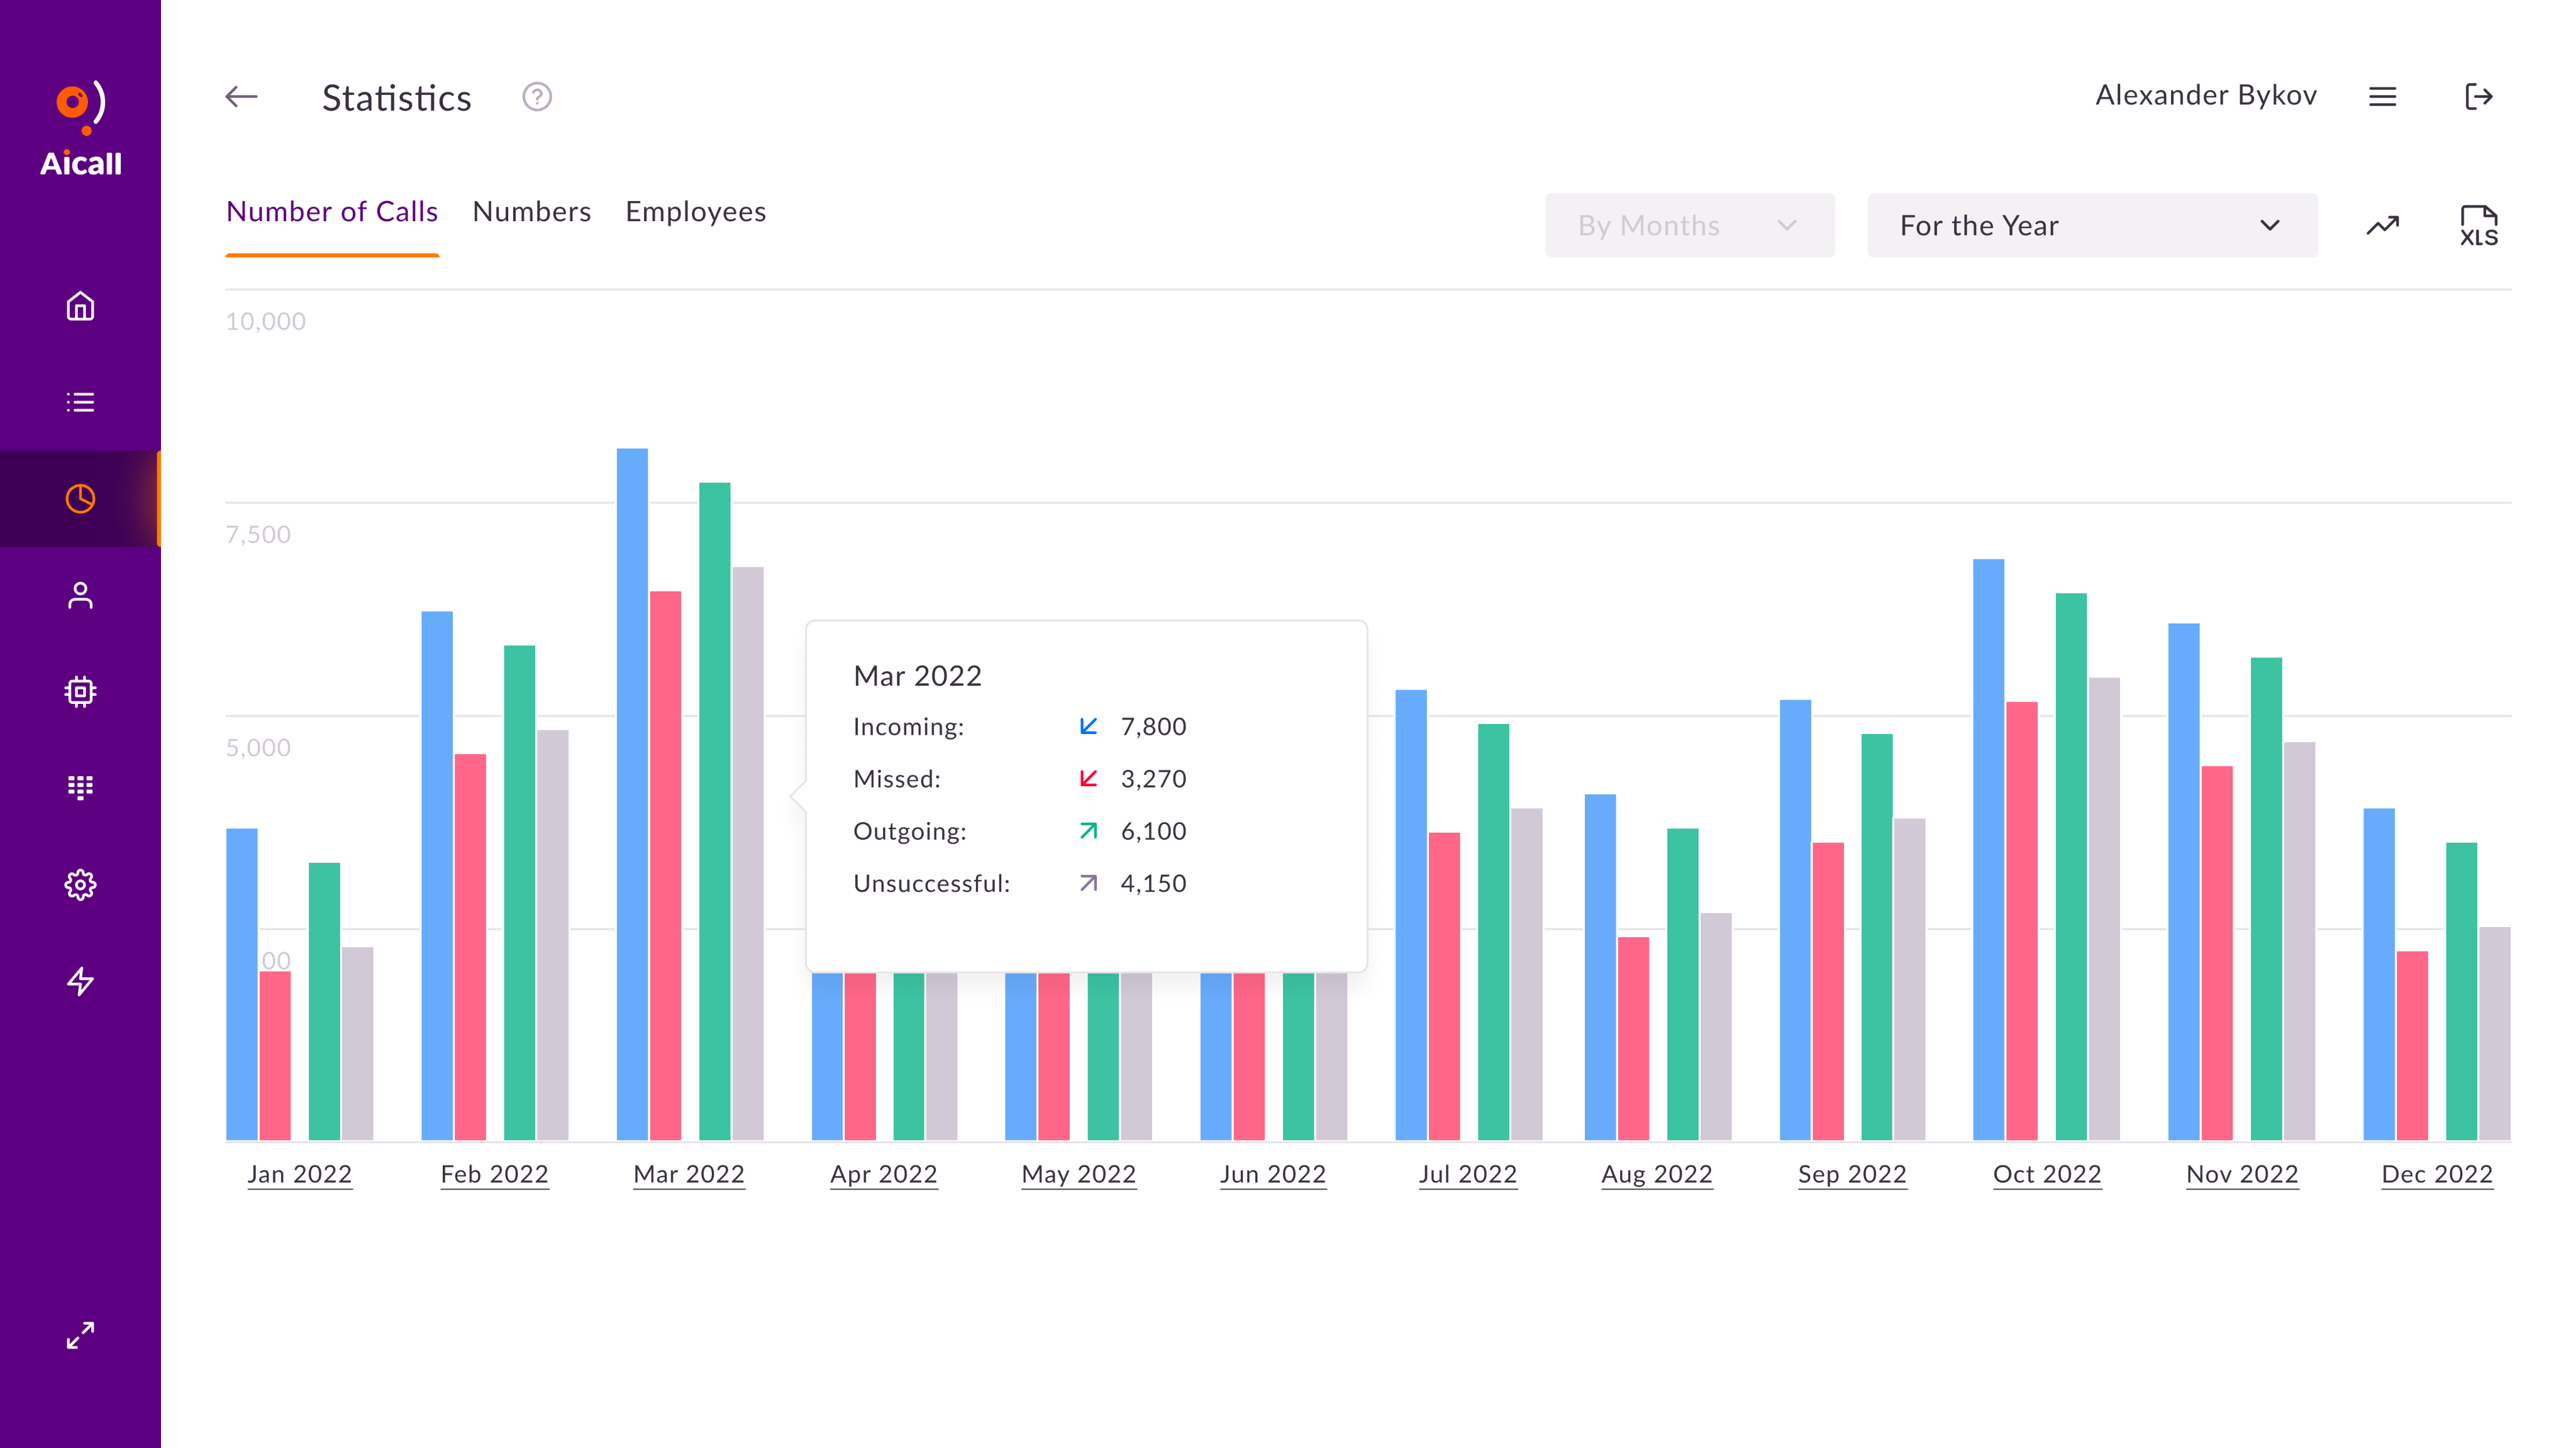Open the hamburger menu near username
Viewport: 2576px width, 1448px height.
click(2382, 97)
